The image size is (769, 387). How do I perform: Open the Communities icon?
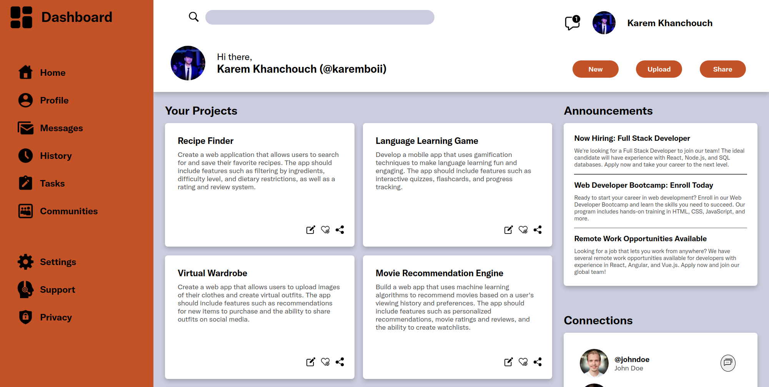pyautogui.click(x=25, y=211)
